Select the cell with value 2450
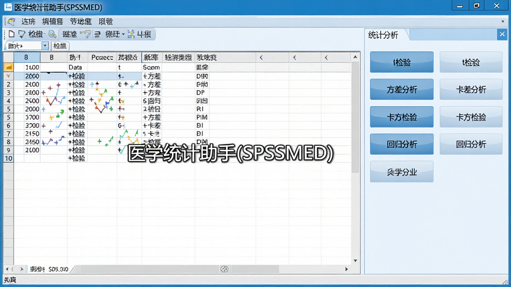 (x=27, y=142)
